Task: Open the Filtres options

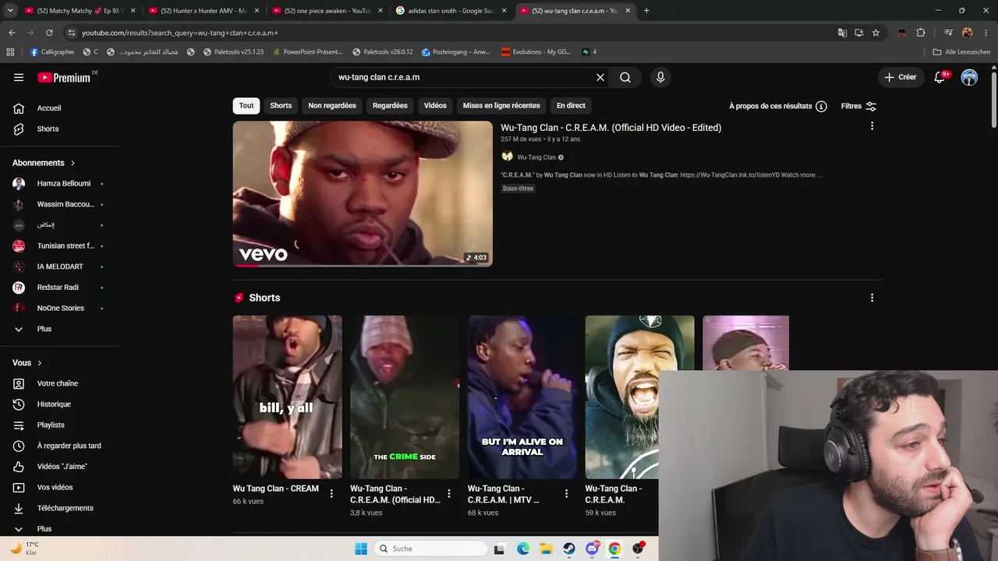Action: [858, 106]
